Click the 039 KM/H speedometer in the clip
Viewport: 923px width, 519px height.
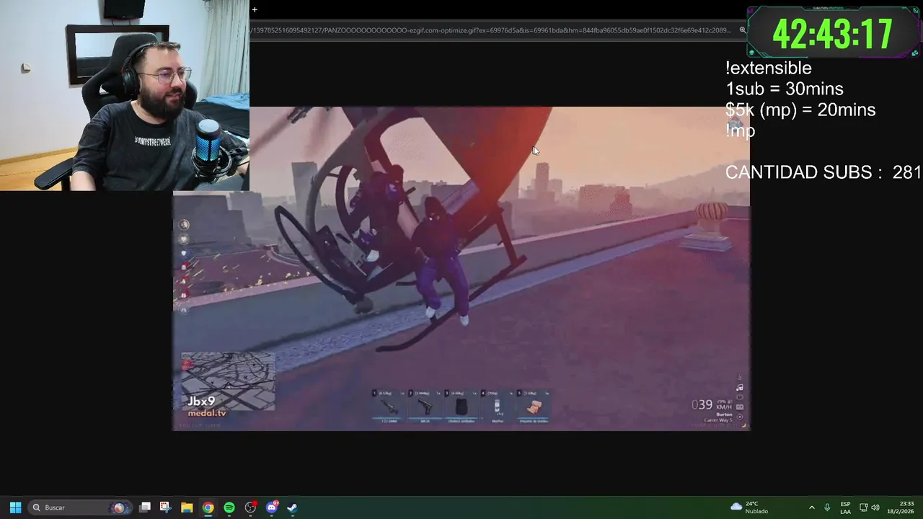[x=712, y=405]
